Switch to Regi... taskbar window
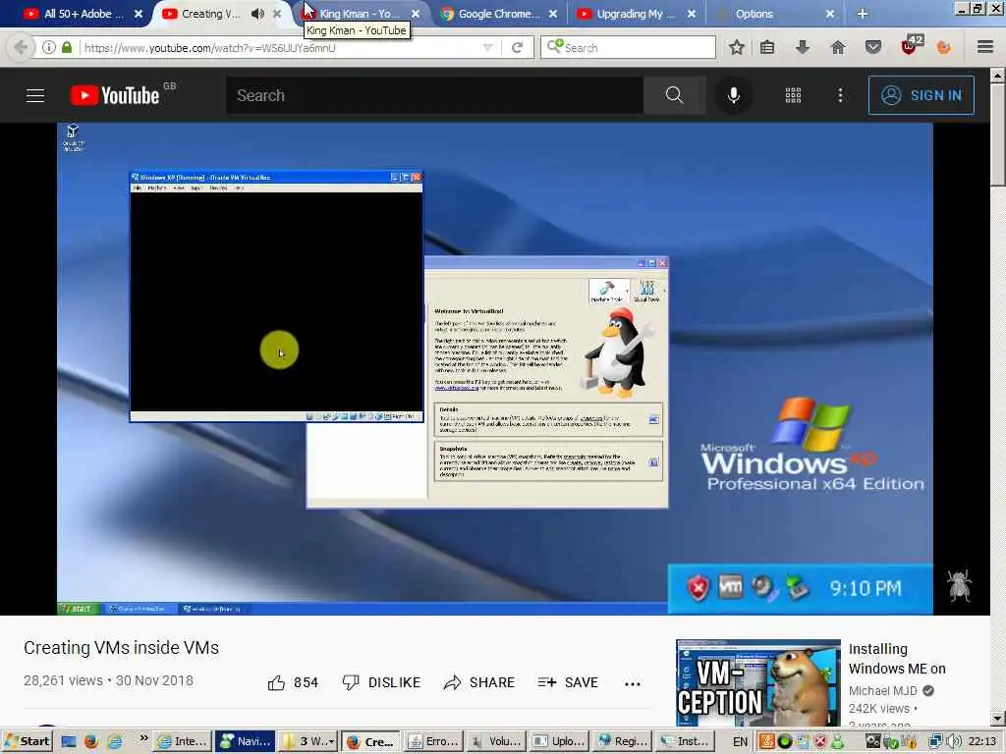Image resolution: width=1006 pixels, height=754 pixels. tap(622, 741)
